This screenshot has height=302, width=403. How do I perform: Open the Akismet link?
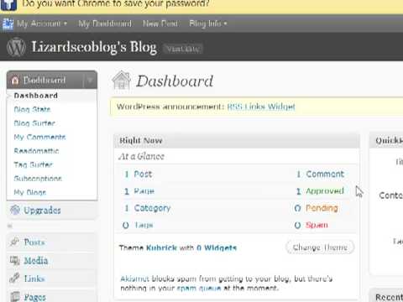click(134, 279)
